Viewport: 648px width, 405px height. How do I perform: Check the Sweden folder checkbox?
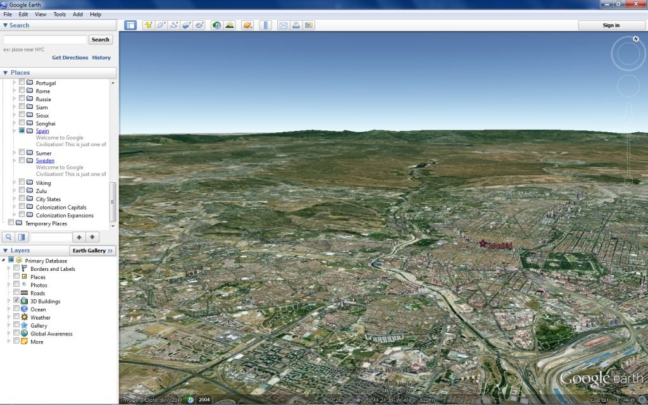pyautogui.click(x=22, y=160)
